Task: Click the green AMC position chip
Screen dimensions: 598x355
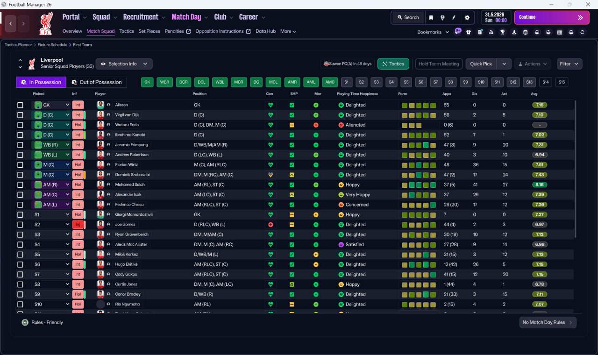Action: (x=330, y=82)
